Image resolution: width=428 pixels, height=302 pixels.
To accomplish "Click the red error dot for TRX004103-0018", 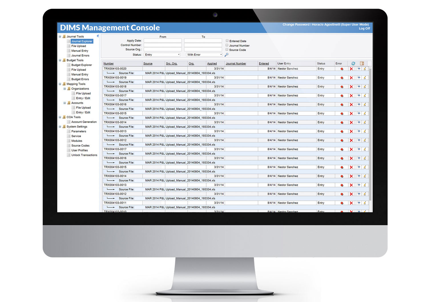I will click(x=342, y=87).
